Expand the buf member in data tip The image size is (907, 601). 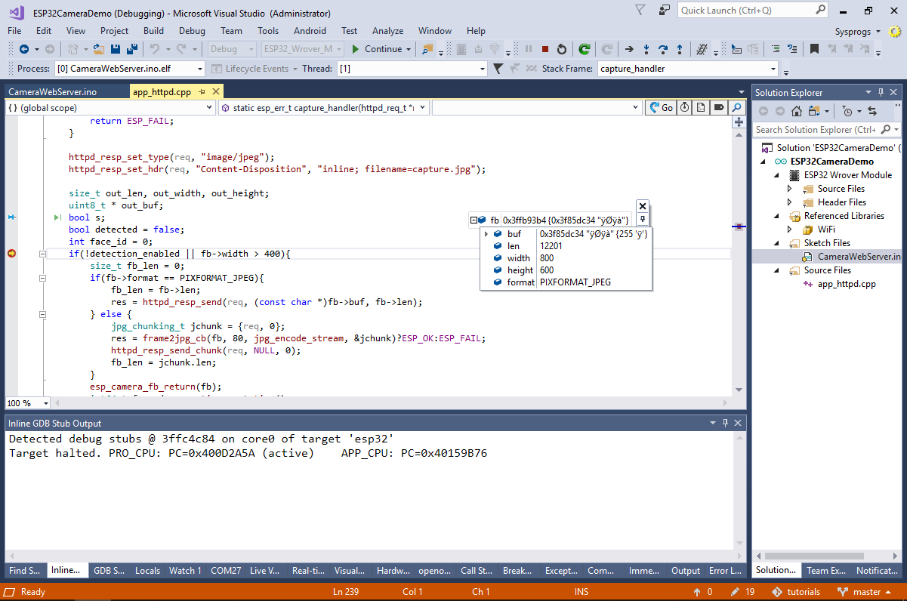click(x=486, y=234)
